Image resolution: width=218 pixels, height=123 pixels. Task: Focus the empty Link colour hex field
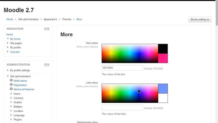pyautogui.click(x=122, y=108)
